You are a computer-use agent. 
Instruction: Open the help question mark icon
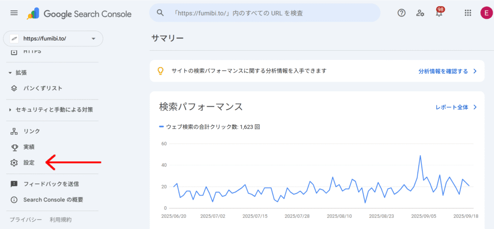401,13
